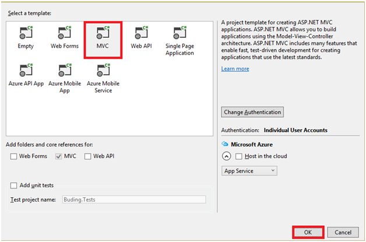The height and width of the screenshot is (242, 366).
Task: Pick the Azure Mobile Service template icon
Action: [x=103, y=70]
